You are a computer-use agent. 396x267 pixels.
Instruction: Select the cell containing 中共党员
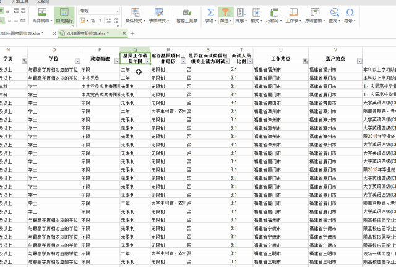pyautogui.click(x=100, y=78)
